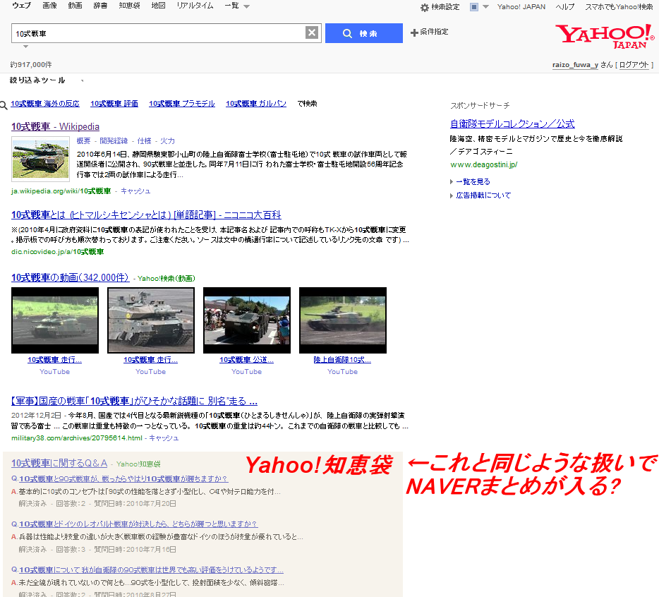Click the search settings gear icon

pyautogui.click(x=425, y=7)
